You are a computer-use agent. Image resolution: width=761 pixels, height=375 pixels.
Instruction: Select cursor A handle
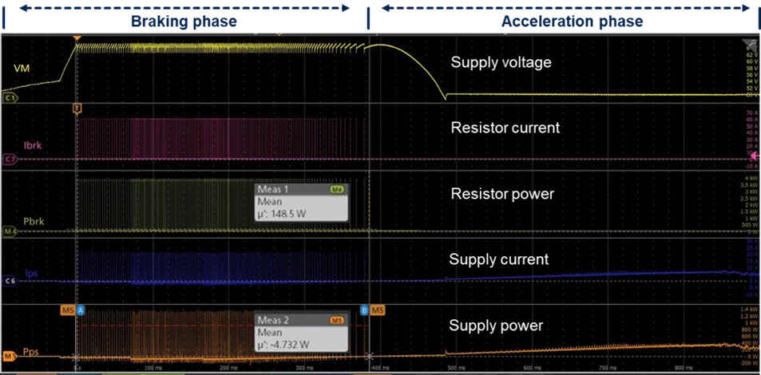80,310
